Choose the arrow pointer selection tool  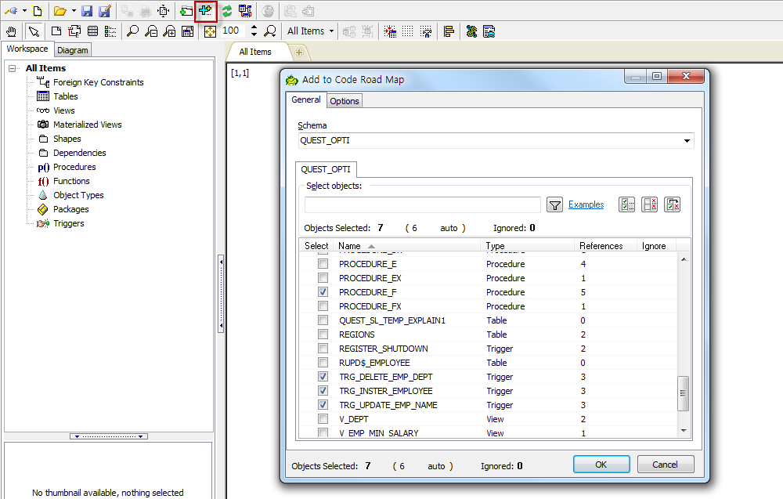(34, 31)
